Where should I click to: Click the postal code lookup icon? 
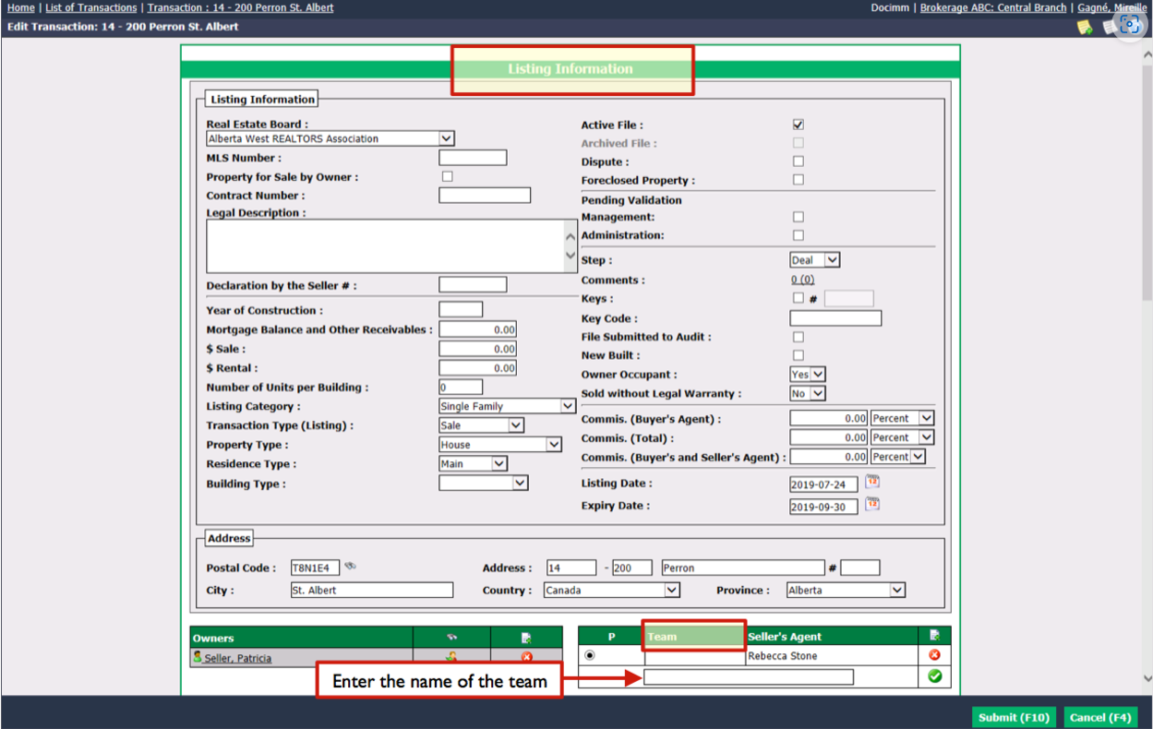[351, 567]
